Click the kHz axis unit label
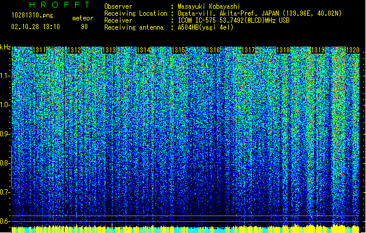The height and width of the screenshot is (233, 366). click(5, 47)
